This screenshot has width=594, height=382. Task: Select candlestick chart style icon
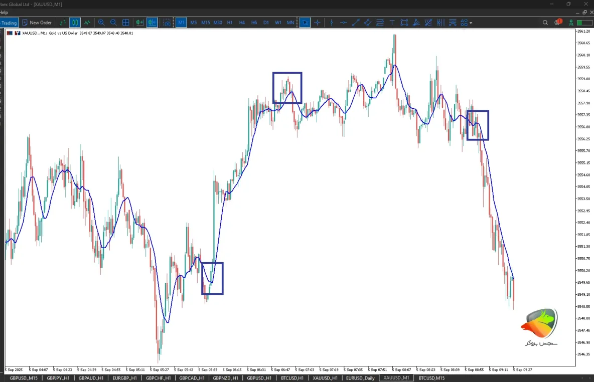[x=75, y=23]
